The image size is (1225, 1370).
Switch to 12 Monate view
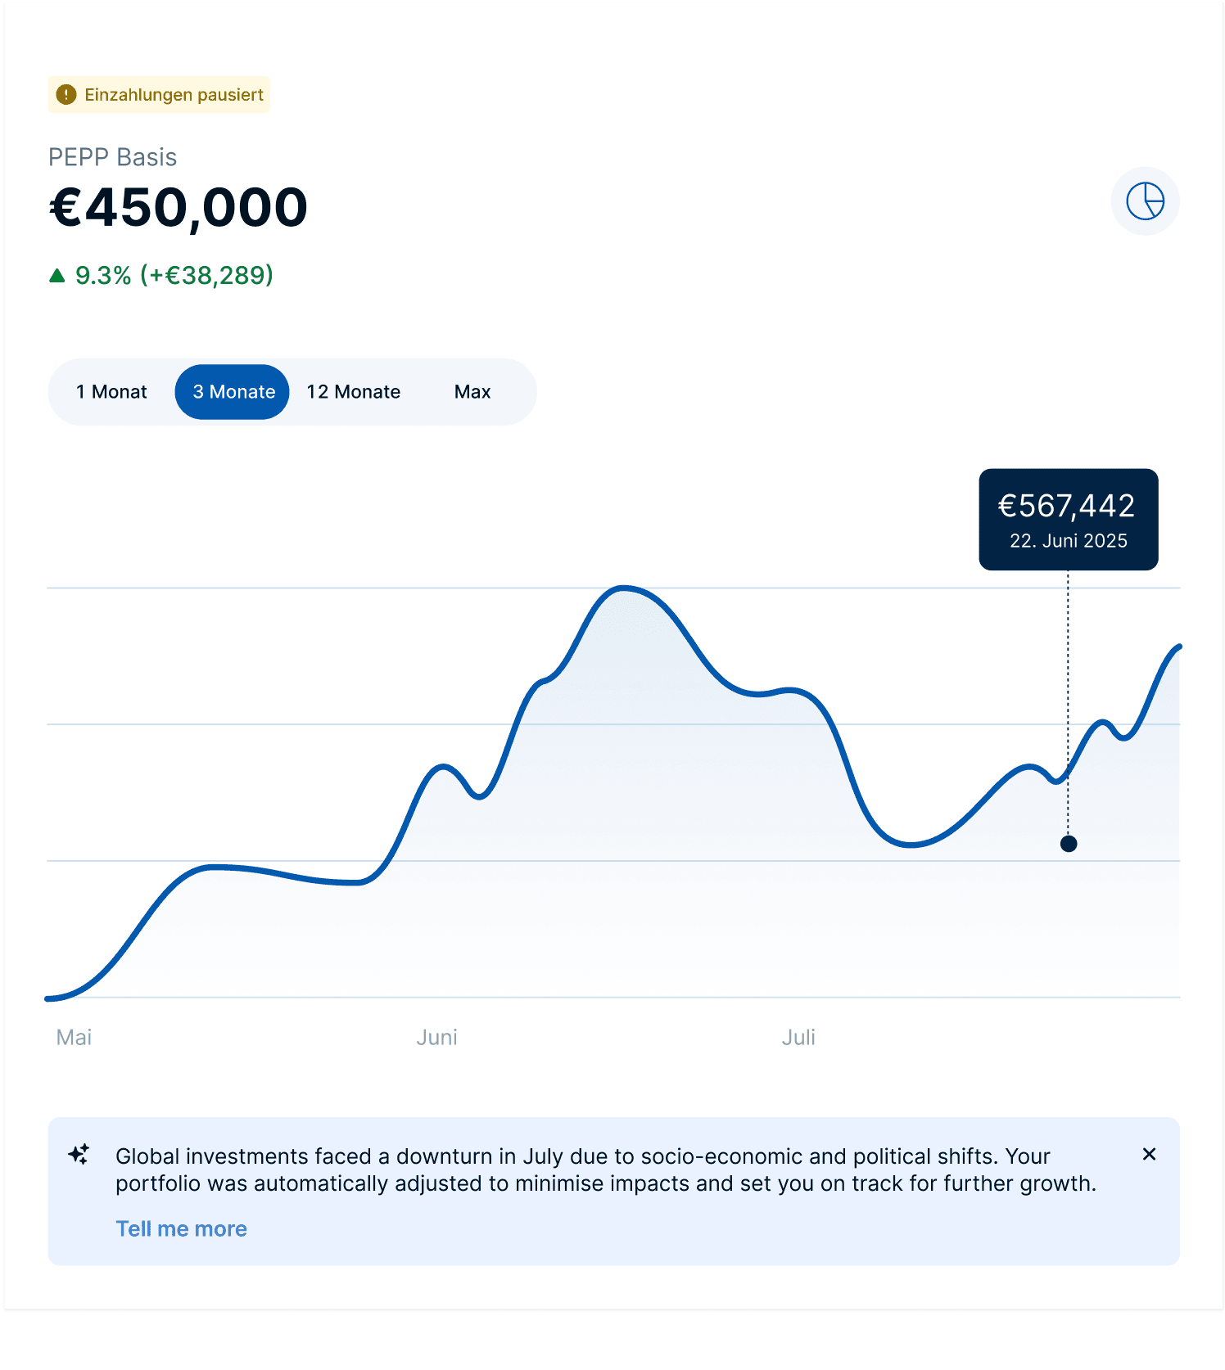click(x=354, y=392)
